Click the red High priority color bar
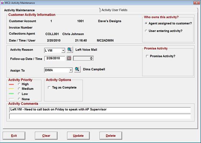The width and height of the screenshot is (201, 143). 12,84
